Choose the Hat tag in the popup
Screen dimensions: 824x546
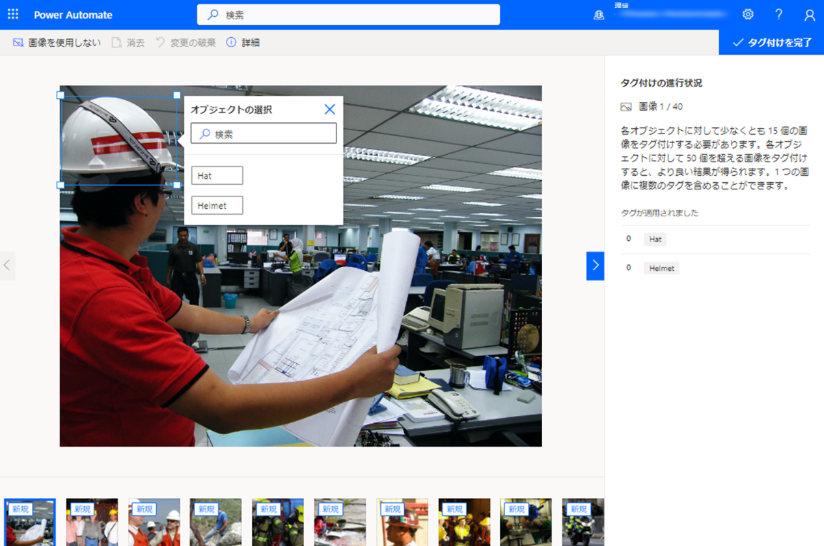(217, 176)
